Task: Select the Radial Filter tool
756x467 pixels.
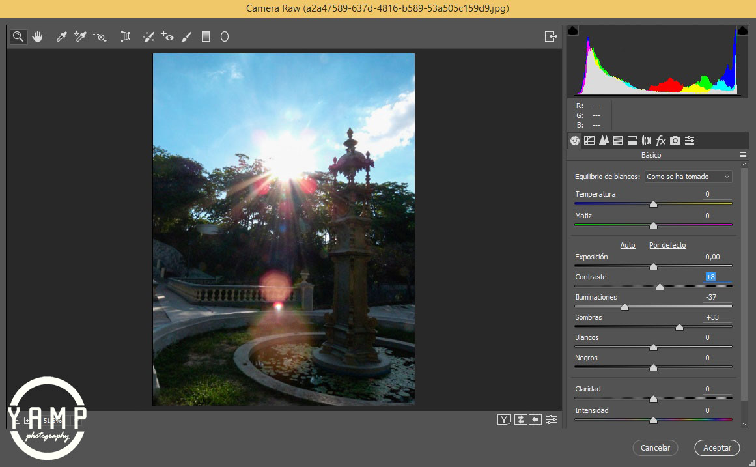Action: [225, 36]
